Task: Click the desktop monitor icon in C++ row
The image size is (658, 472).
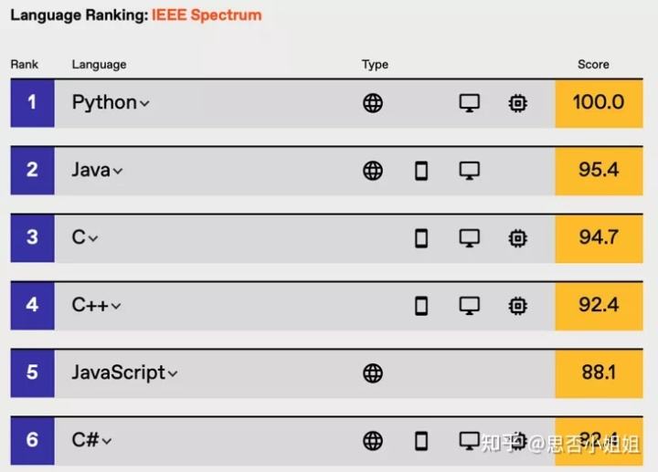Action: coord(470,306)
